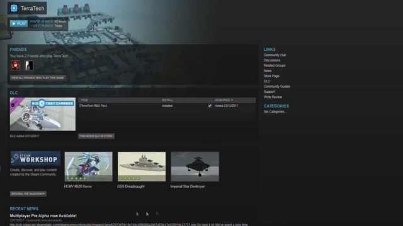
Task: Open Imperial Star Destroyer workshop thumbnail
Action: click(195, 166)
